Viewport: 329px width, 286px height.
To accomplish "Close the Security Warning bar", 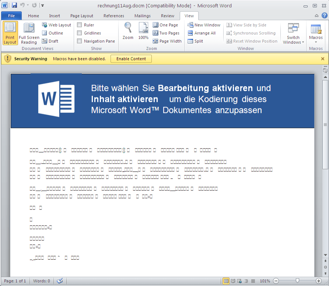I will pos(323,59).
